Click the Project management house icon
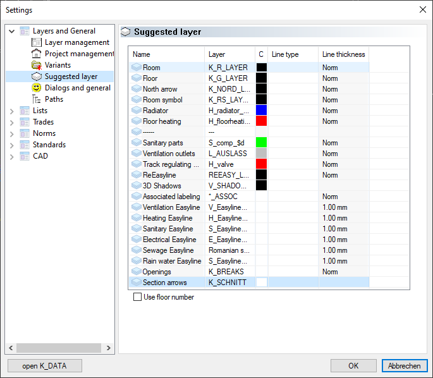The height and width of the screenshot is (378, 433). 37,54
